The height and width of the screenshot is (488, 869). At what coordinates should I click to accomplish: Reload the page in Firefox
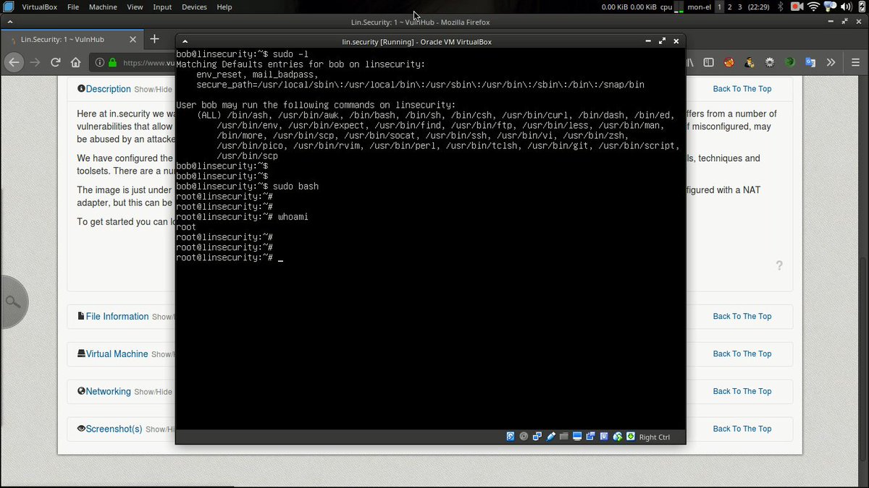55,63
